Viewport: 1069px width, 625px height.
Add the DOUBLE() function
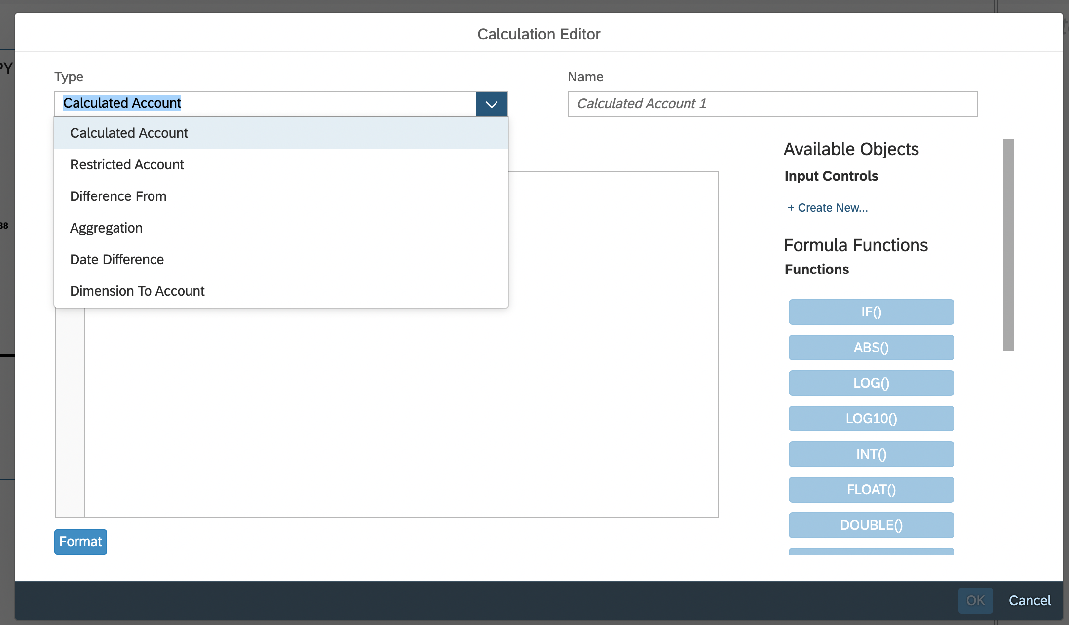tap(871, 525)
